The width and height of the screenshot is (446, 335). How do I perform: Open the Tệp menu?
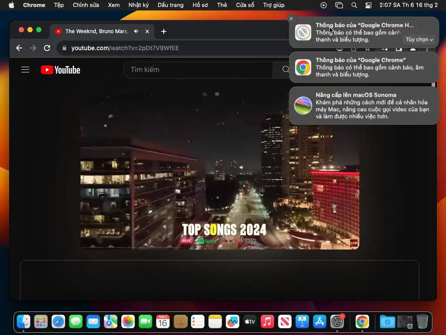tap(59, 5)
